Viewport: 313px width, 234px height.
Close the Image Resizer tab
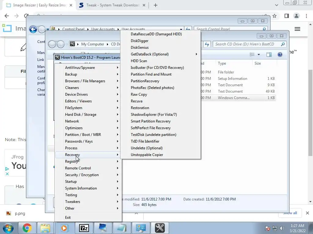[x=71, y=5]
